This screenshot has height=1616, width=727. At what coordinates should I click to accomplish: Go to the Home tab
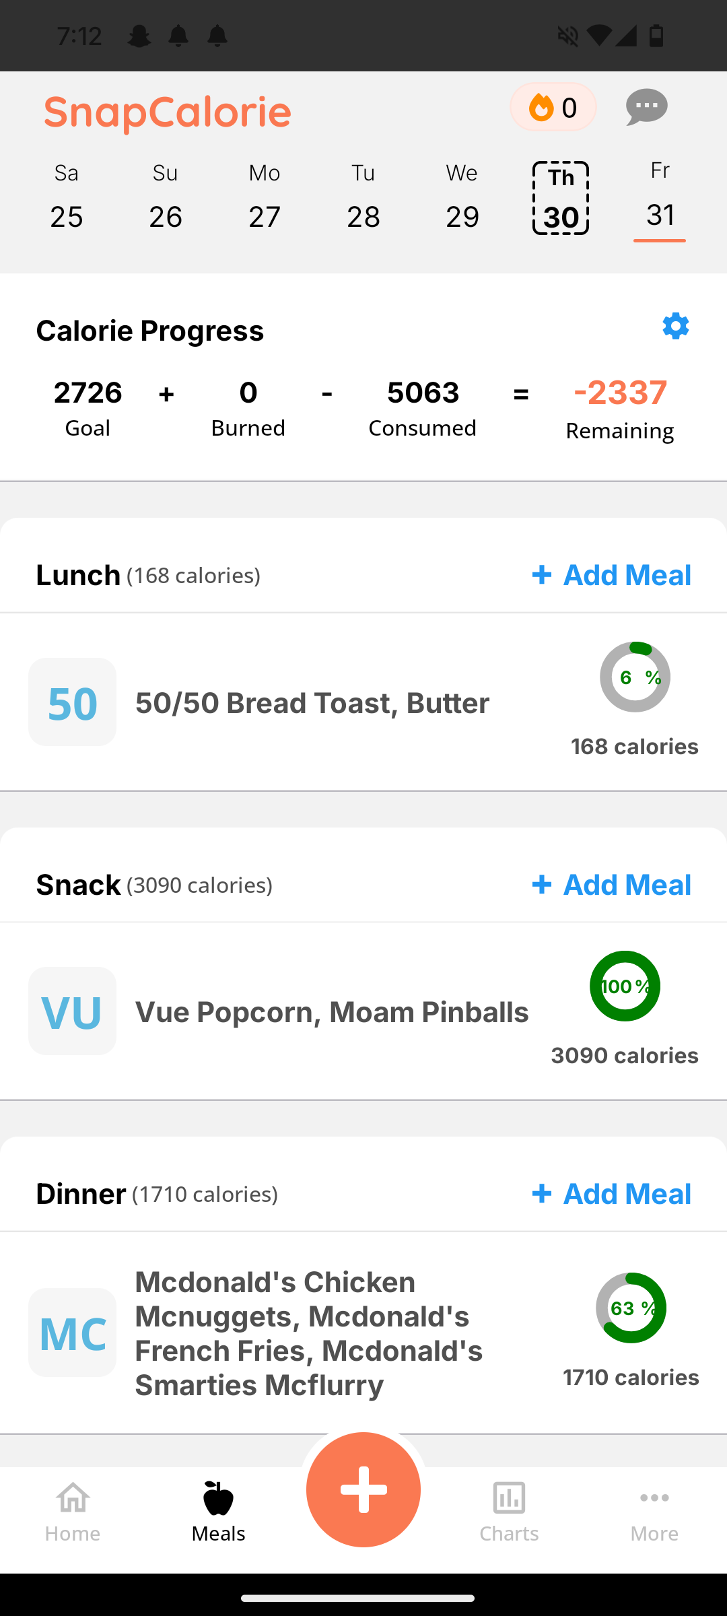(x=73, y=1512)
